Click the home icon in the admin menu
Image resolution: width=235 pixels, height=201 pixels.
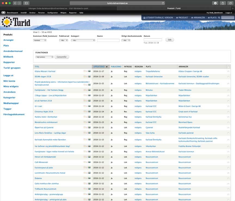3,13
